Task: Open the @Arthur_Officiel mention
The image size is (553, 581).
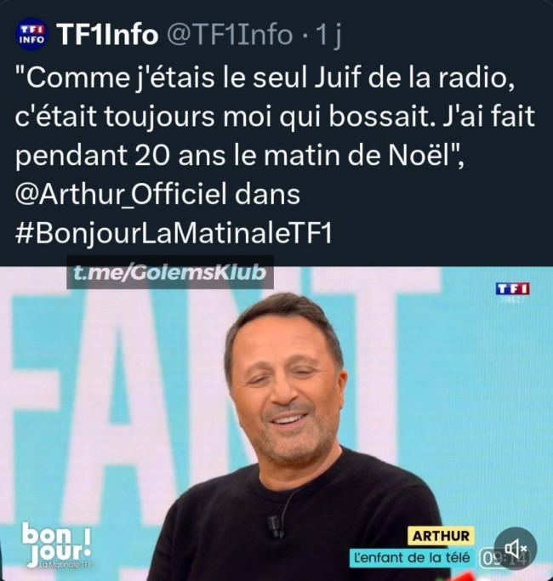Action: click(121, 194)
